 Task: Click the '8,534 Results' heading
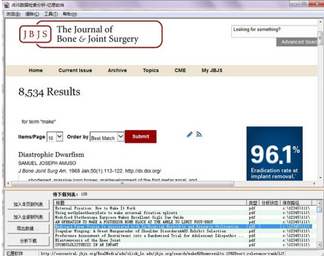[50, 92]
